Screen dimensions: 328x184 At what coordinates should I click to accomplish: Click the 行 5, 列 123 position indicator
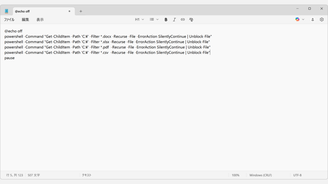tap(14, 175)
